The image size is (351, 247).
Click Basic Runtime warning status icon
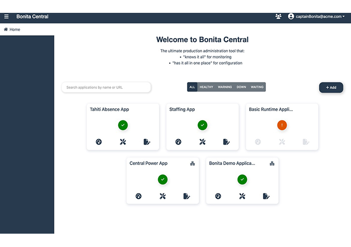(x=282, y=125)
